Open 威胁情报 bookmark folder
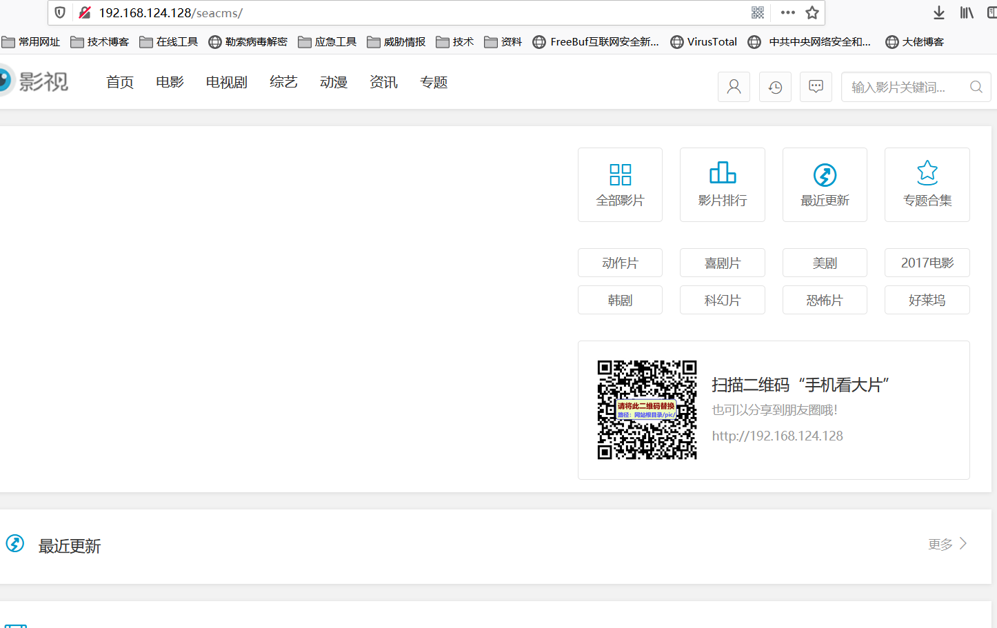 tap(396, 42)
